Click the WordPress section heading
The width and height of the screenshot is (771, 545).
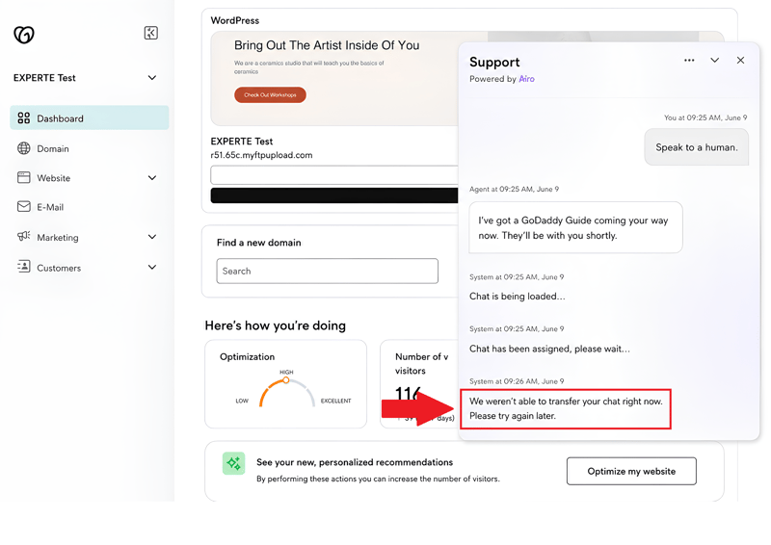coord(235,20)
